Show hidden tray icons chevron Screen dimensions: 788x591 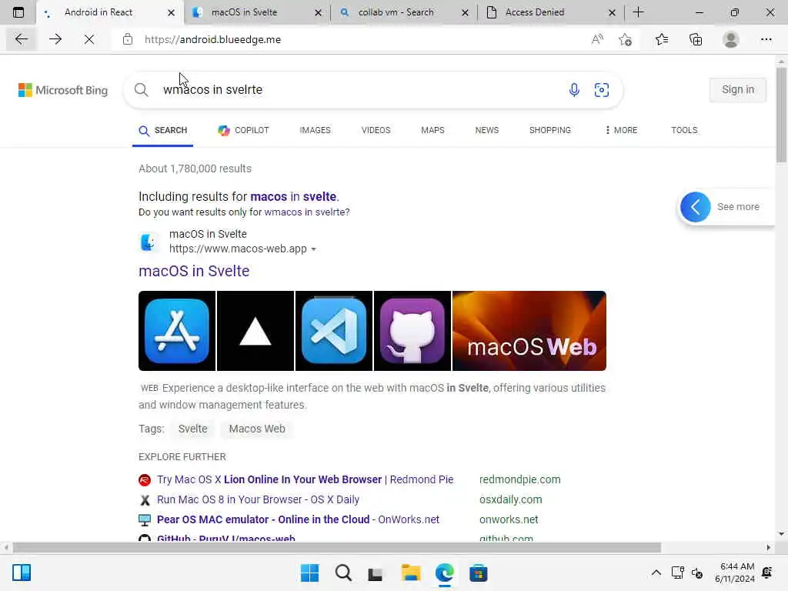[656, 573]
